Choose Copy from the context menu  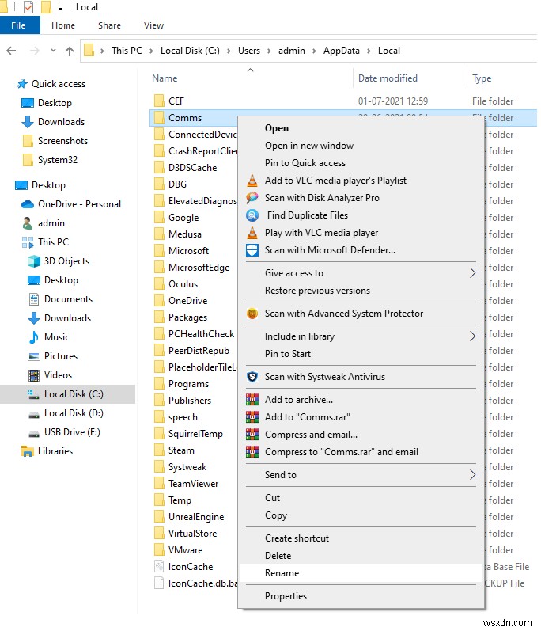tap(361, 515)
